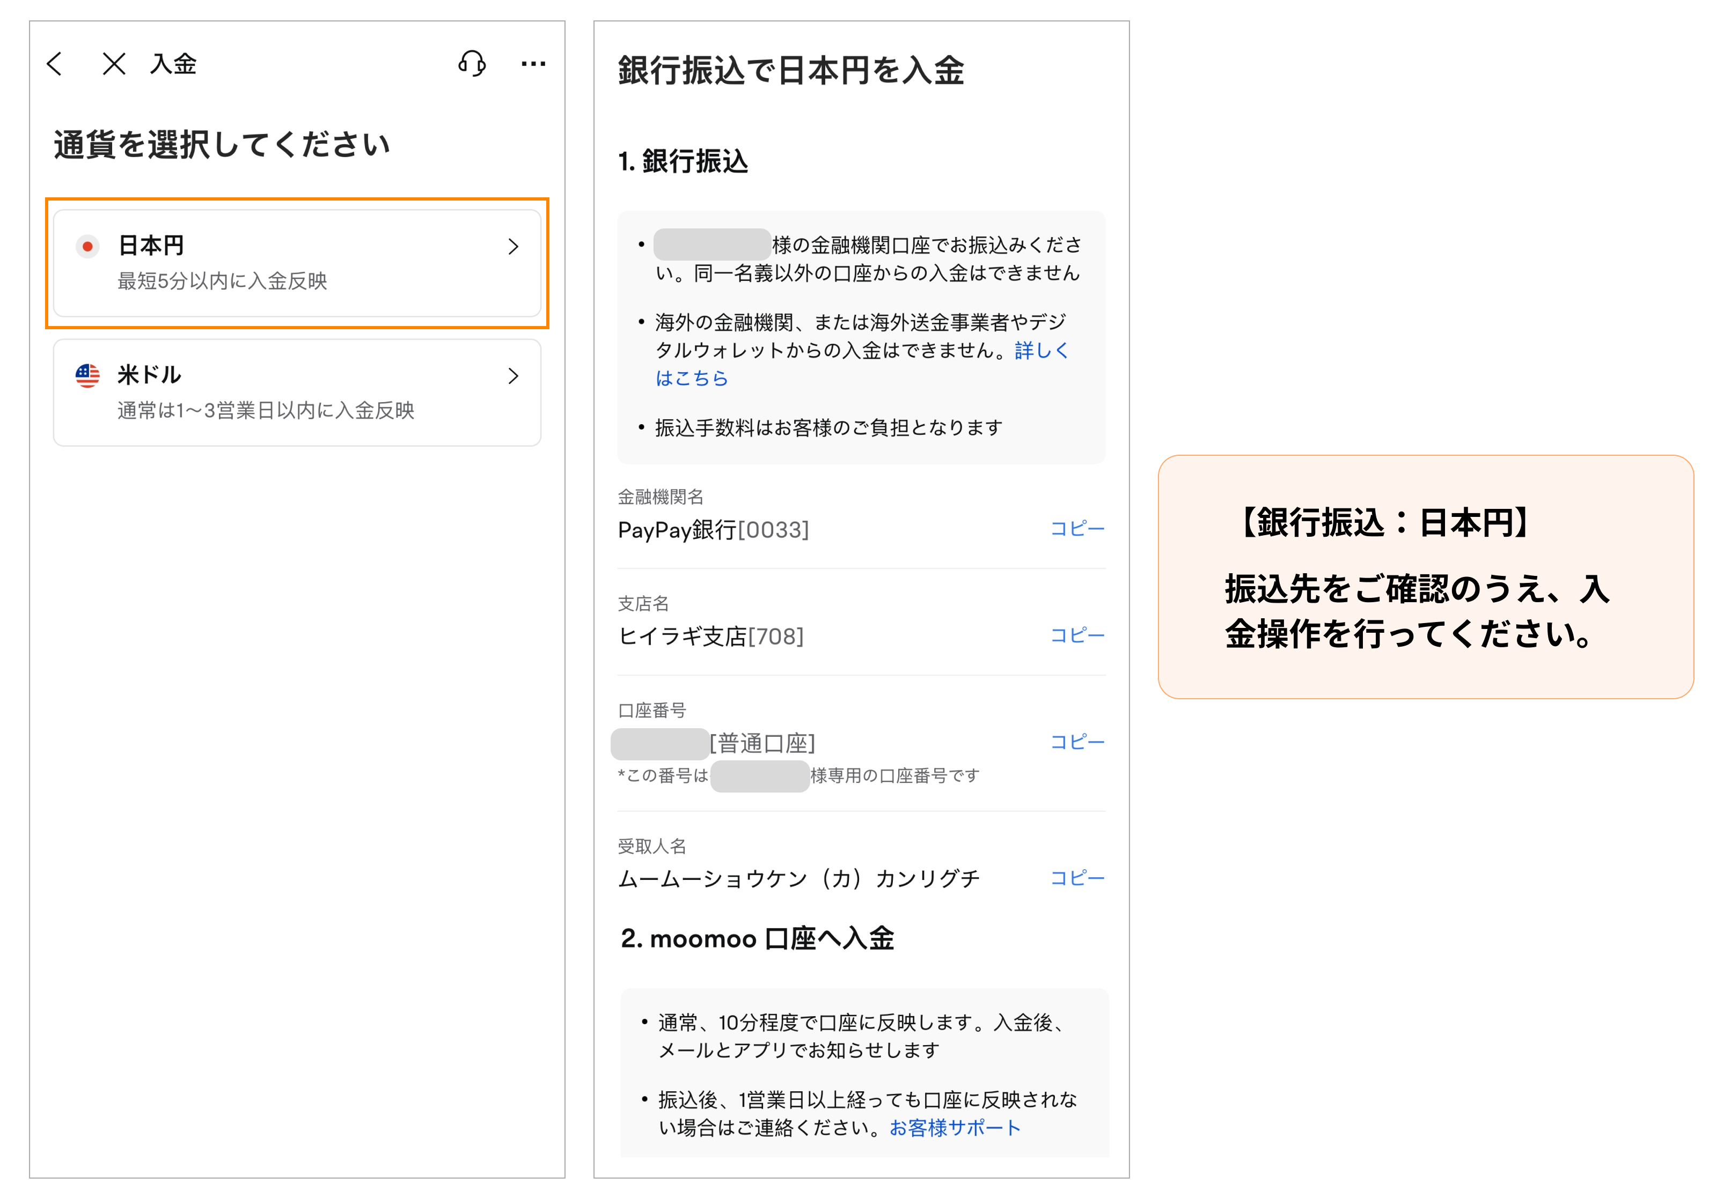Contact support via お客様サポート link
Viewport: 1731px width, 1199px height.
click(955, 1126)
